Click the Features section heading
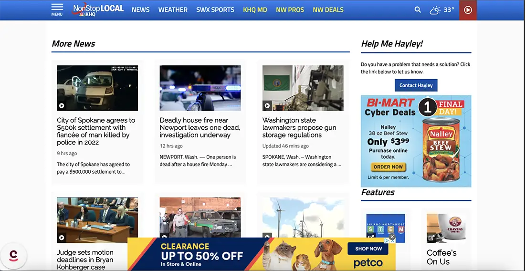Viewport: 525px width, 271px height. (378, 192)
